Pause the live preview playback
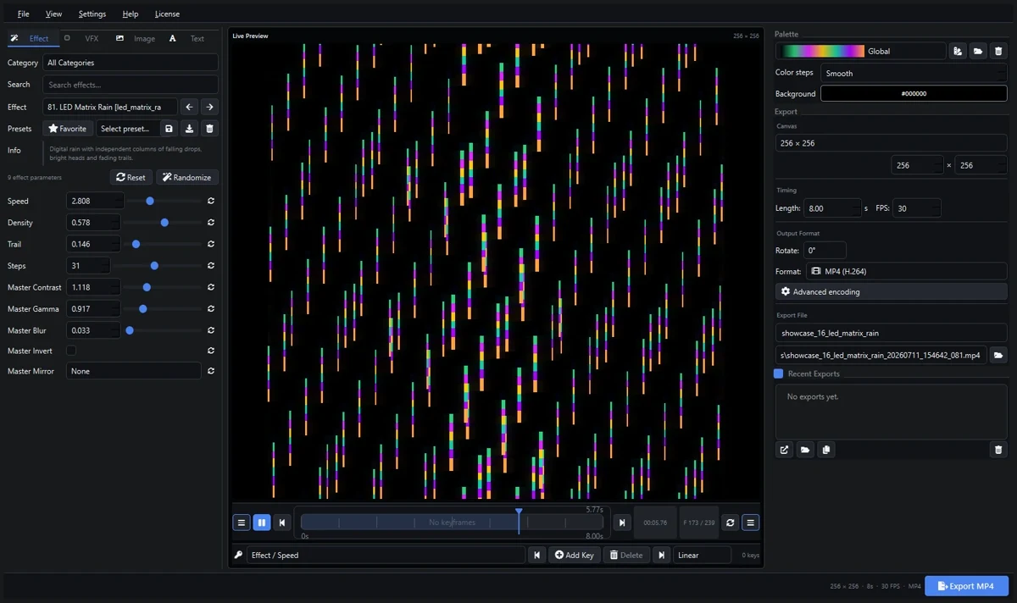The height and width of the screenshot is (603, 1017). point(262,523)
